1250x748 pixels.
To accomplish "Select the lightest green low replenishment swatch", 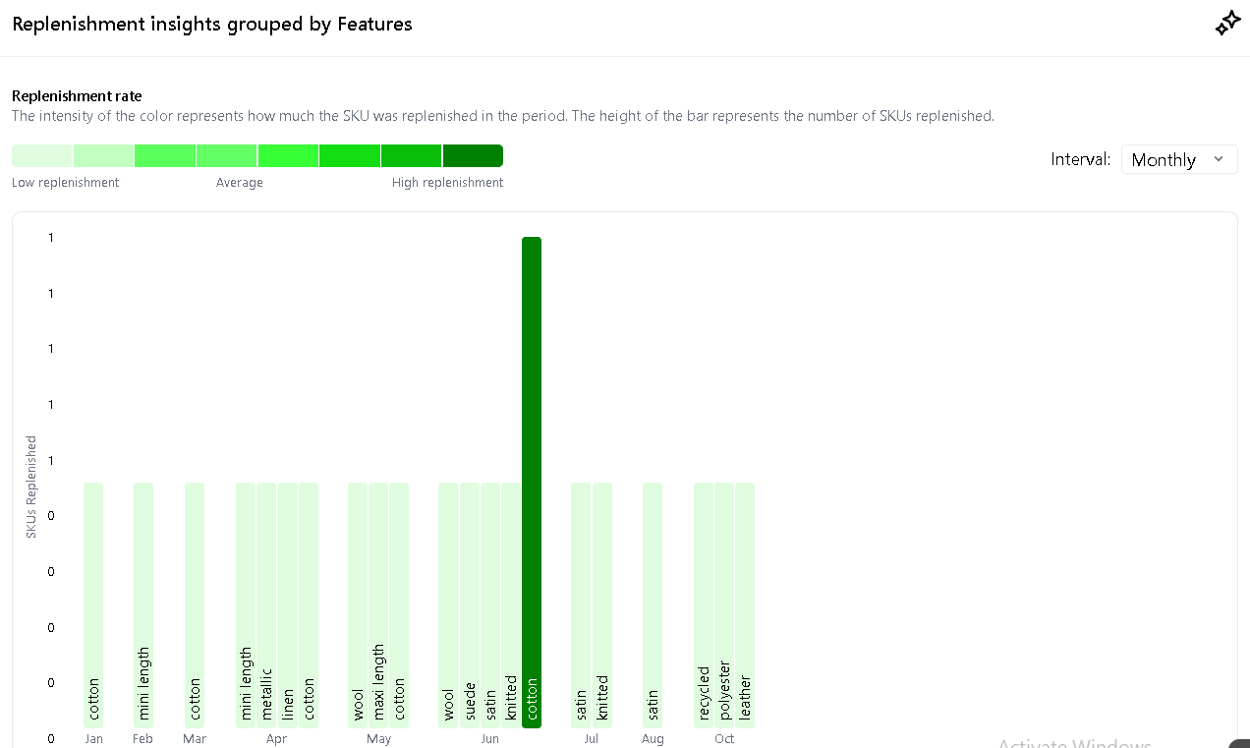I will point(42,155).
